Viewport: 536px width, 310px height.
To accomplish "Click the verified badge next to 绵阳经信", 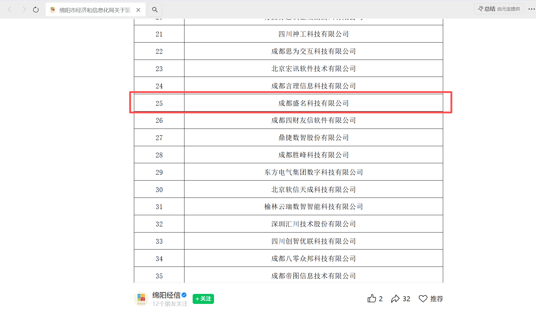I will pos(185,294).
